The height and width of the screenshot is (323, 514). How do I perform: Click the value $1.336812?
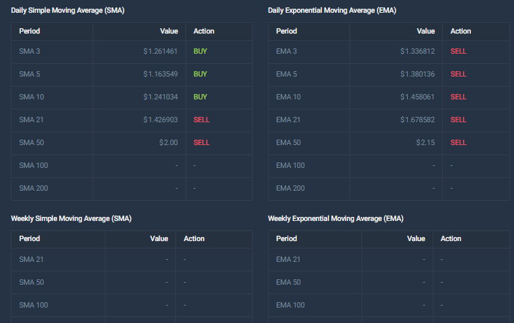[x=417, y=51]
